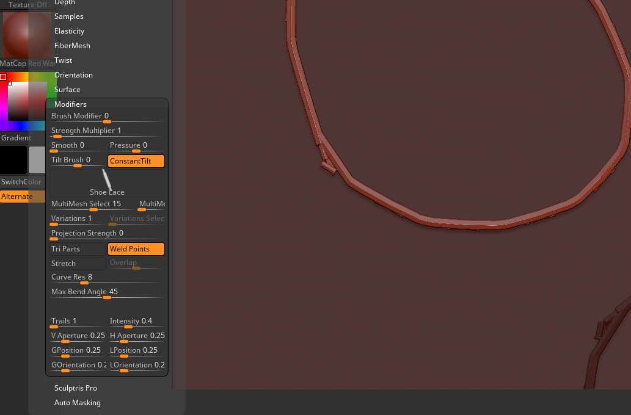
Task: Click the partially hidden MultiMesh slider on the right
Action: pyautogui.click(x=151, y=205)
